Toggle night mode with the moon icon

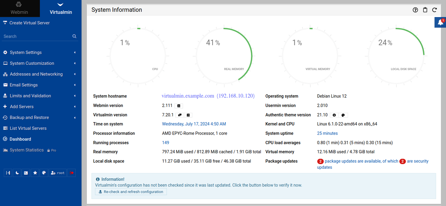pos(17,173)
